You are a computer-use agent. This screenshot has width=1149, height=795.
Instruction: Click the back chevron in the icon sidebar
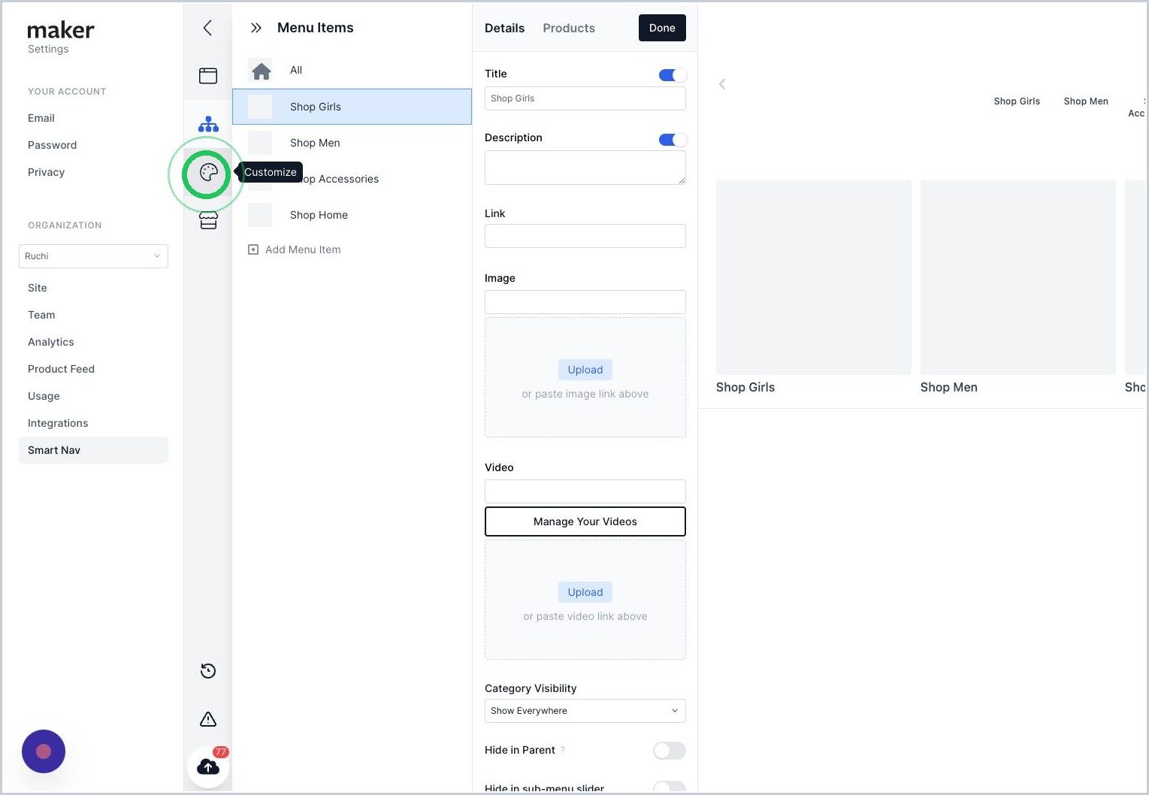click(x=208, y=28)
